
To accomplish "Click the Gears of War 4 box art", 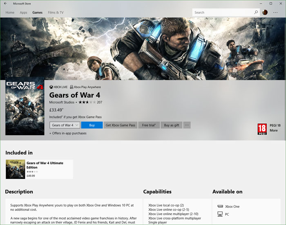I will coord(25,106).
